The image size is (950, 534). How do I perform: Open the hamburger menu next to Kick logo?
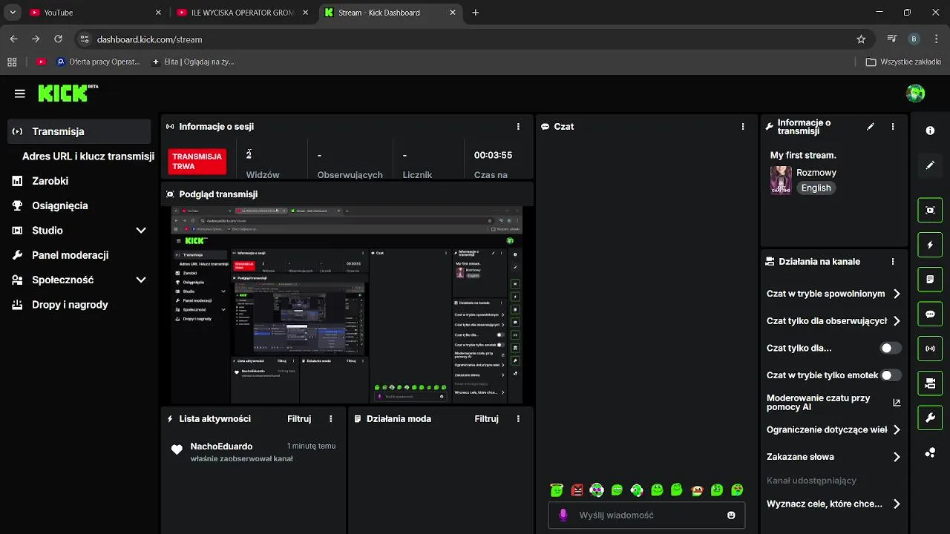(x=20, y=93)
